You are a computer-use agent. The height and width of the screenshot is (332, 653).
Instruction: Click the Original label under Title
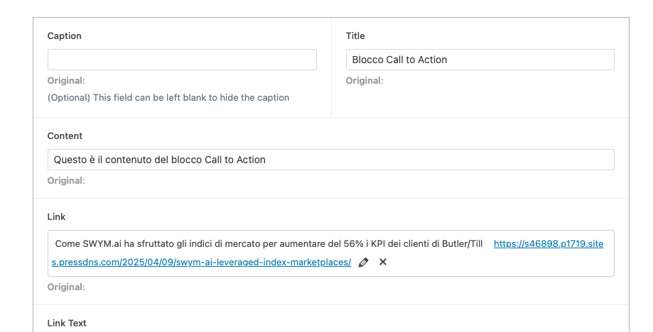365,81
